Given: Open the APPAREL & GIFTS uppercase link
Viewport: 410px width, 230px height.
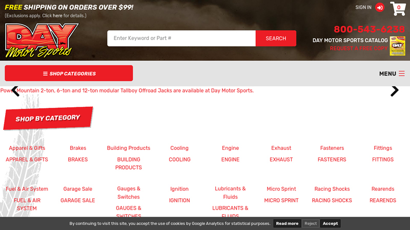Looking at the screenshot, I should coord(27,159).
